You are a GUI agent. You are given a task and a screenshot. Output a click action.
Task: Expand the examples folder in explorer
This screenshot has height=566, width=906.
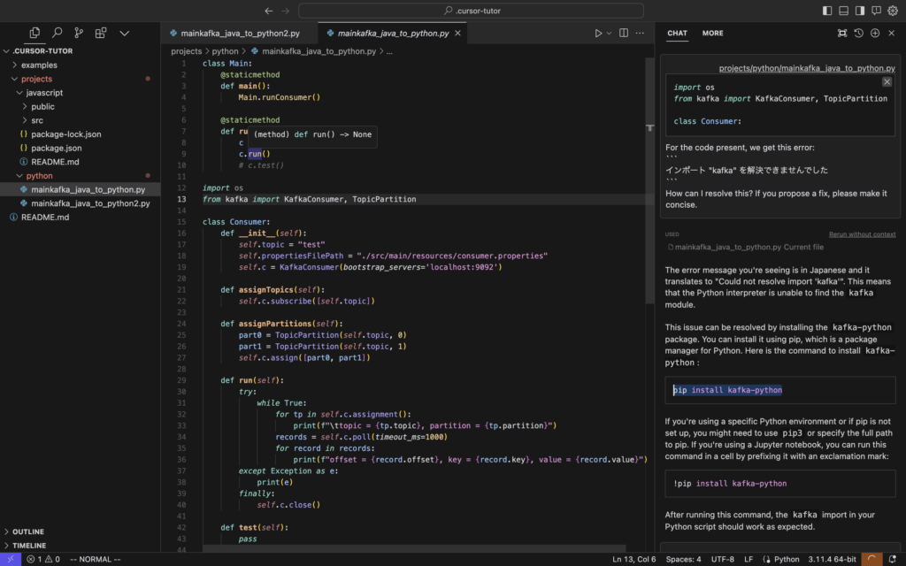tap(39, 65)
